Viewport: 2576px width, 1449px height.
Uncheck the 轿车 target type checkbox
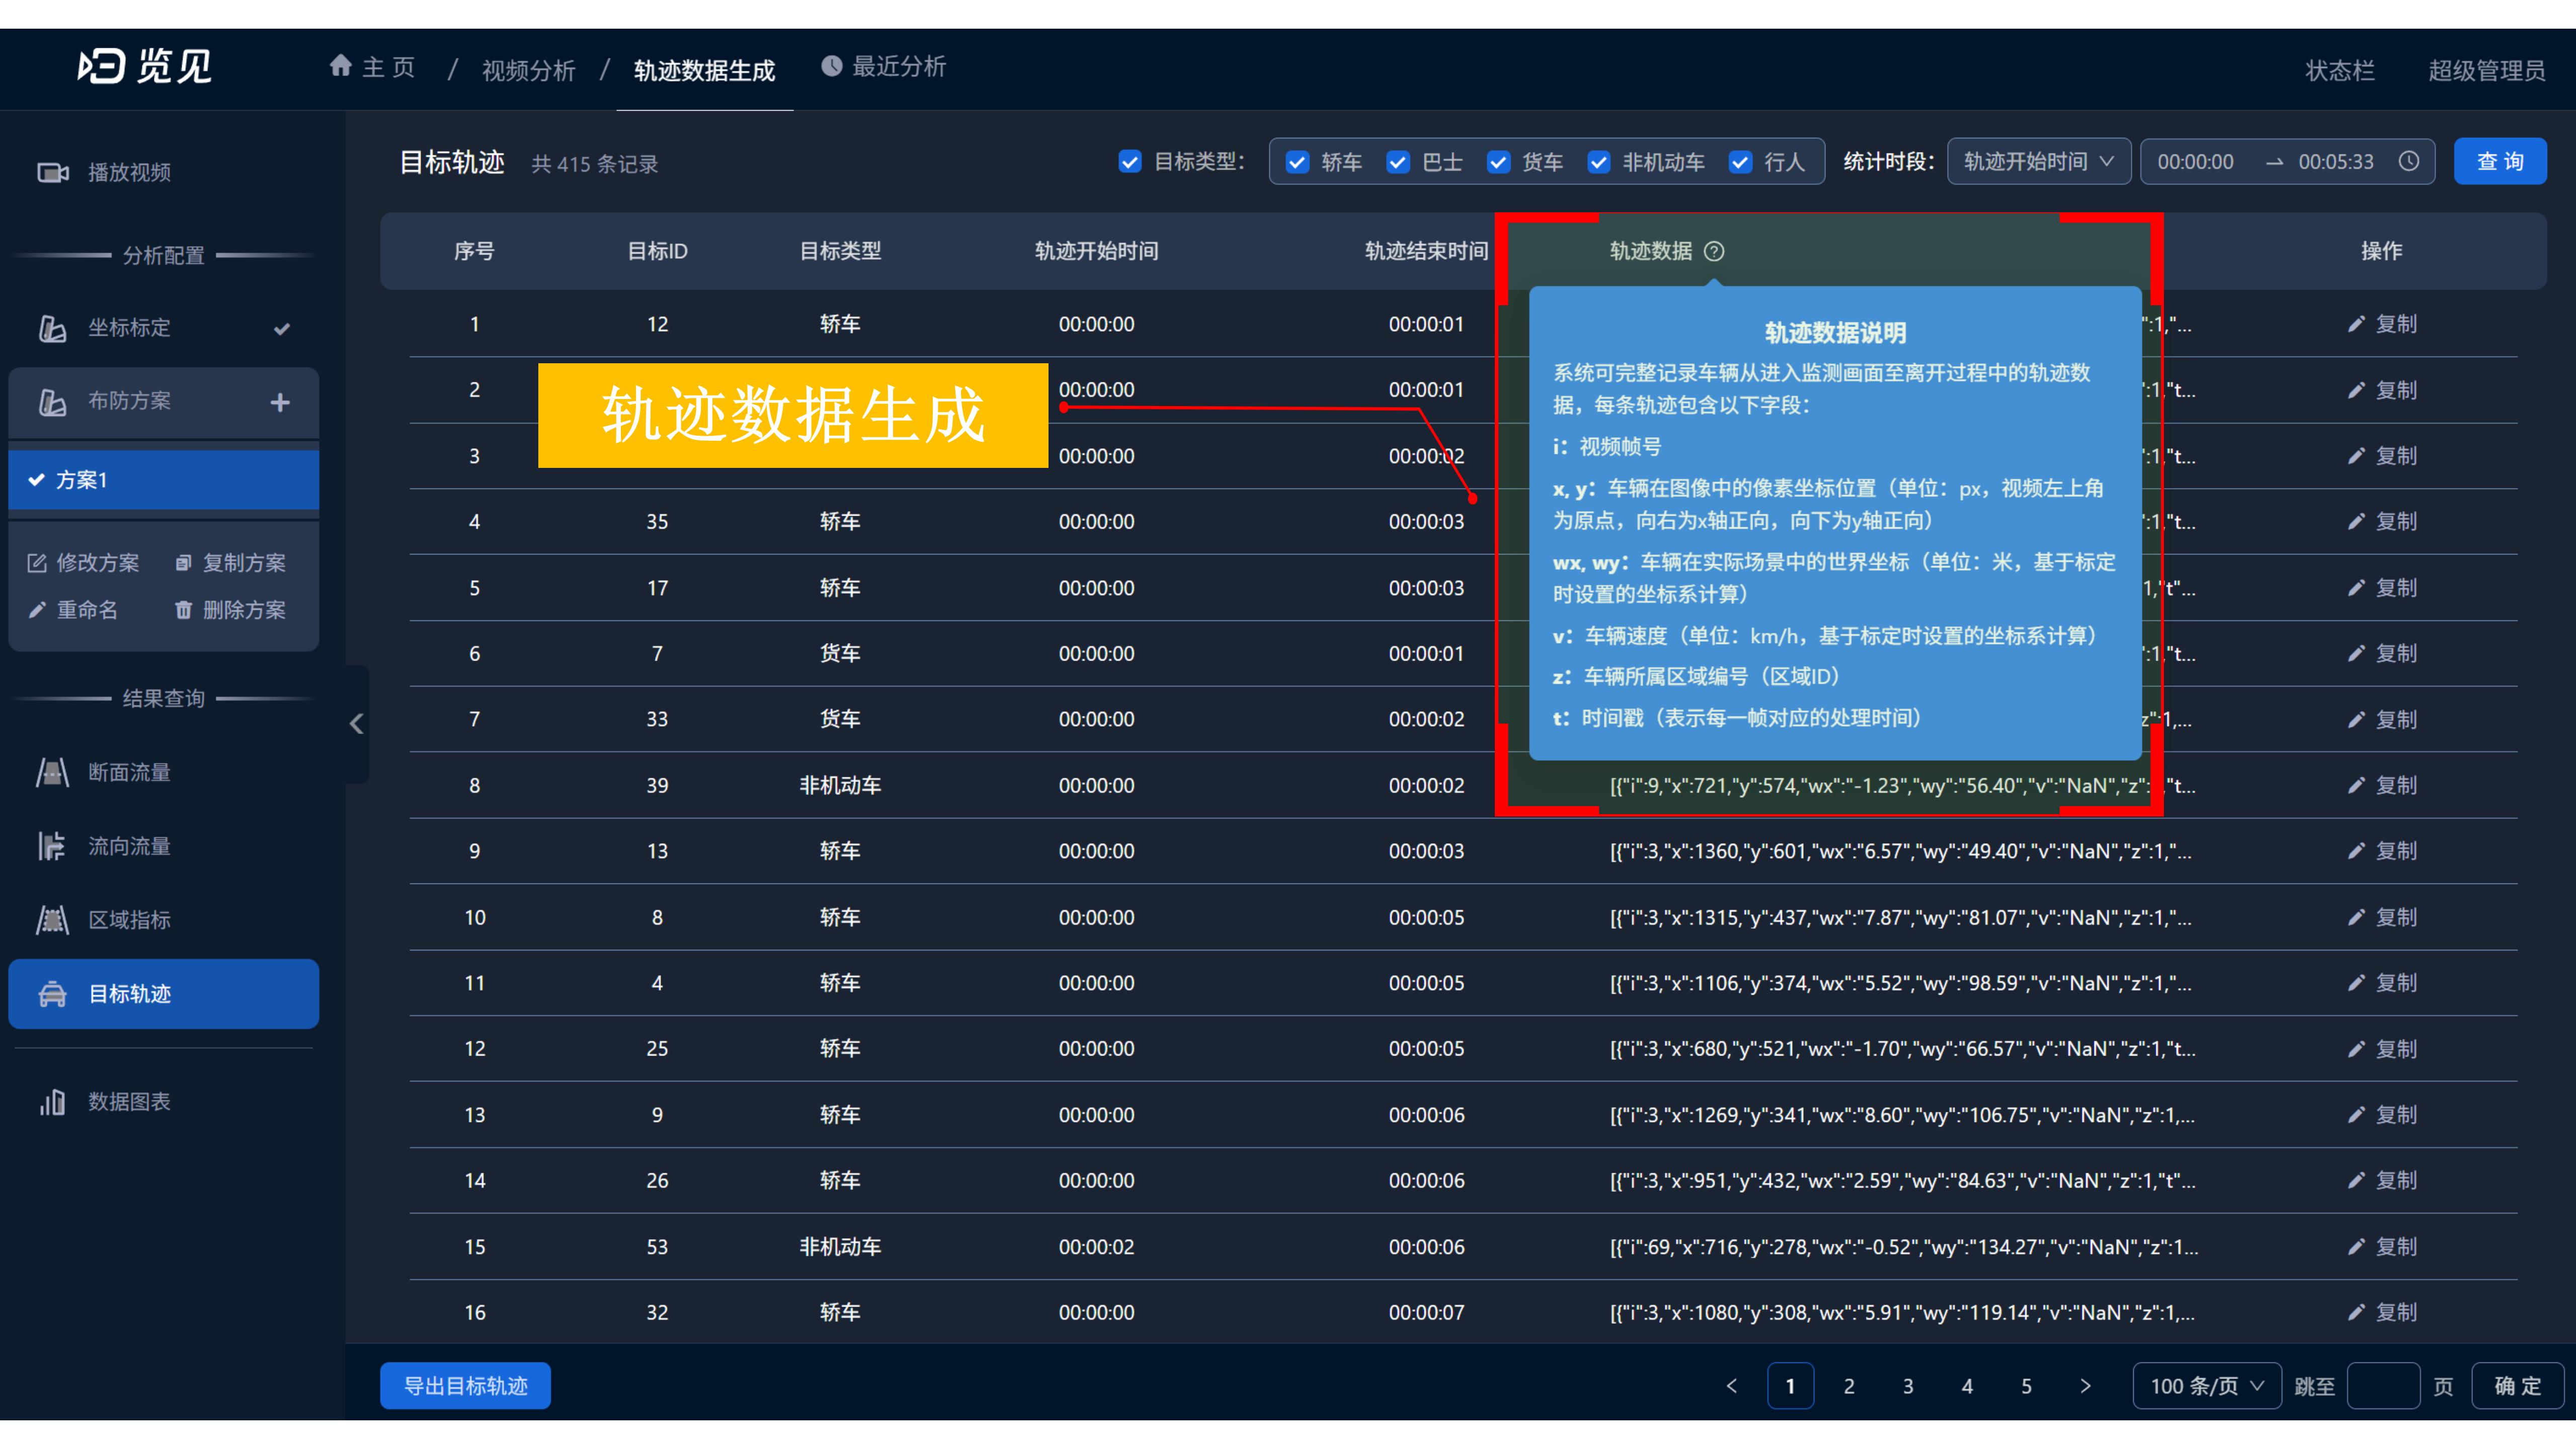click(x=1297, y=162)
